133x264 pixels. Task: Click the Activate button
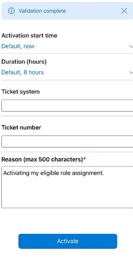[68, 241]
